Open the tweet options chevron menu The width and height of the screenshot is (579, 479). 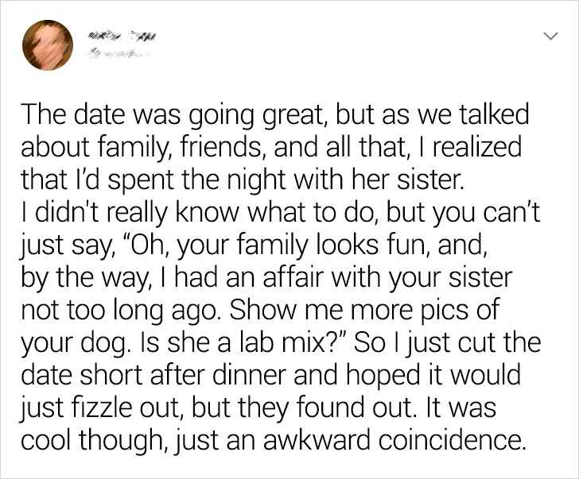547,36
